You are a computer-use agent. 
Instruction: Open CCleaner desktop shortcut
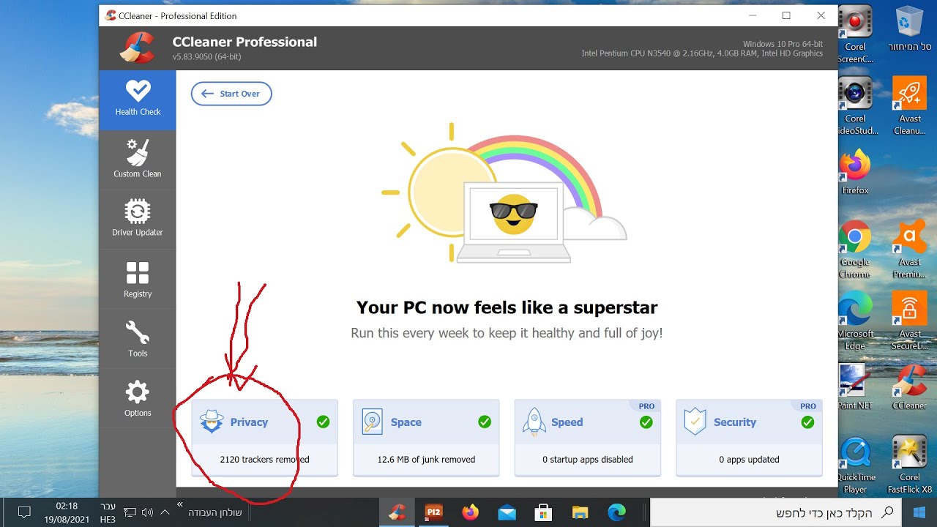coord(910,388)
